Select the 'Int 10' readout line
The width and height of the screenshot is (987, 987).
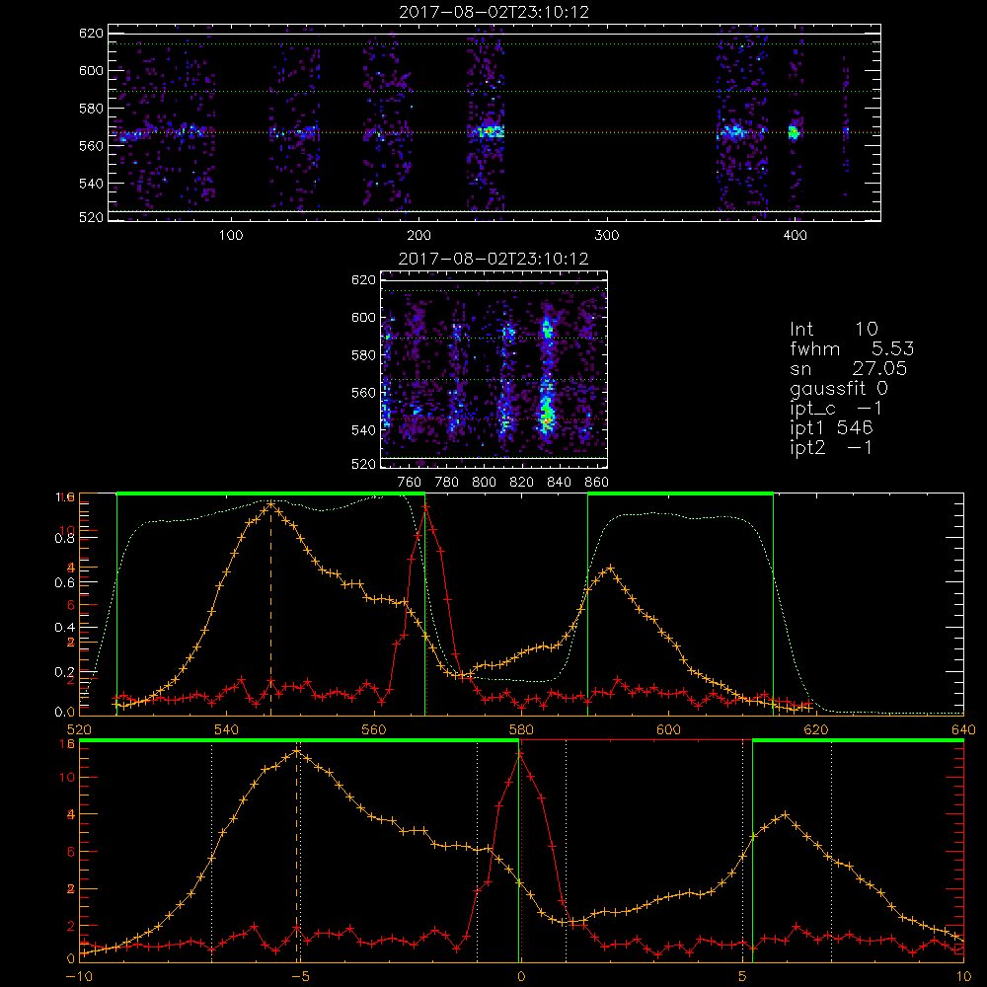click(x=833, y=329)
